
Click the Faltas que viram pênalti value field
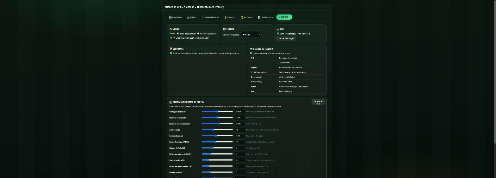coord(240,166)
